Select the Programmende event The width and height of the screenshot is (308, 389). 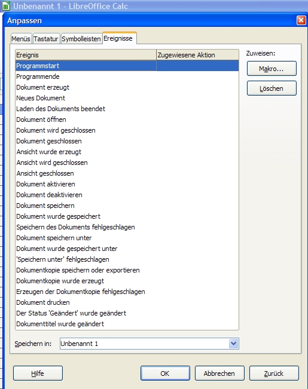pos(127,76)
